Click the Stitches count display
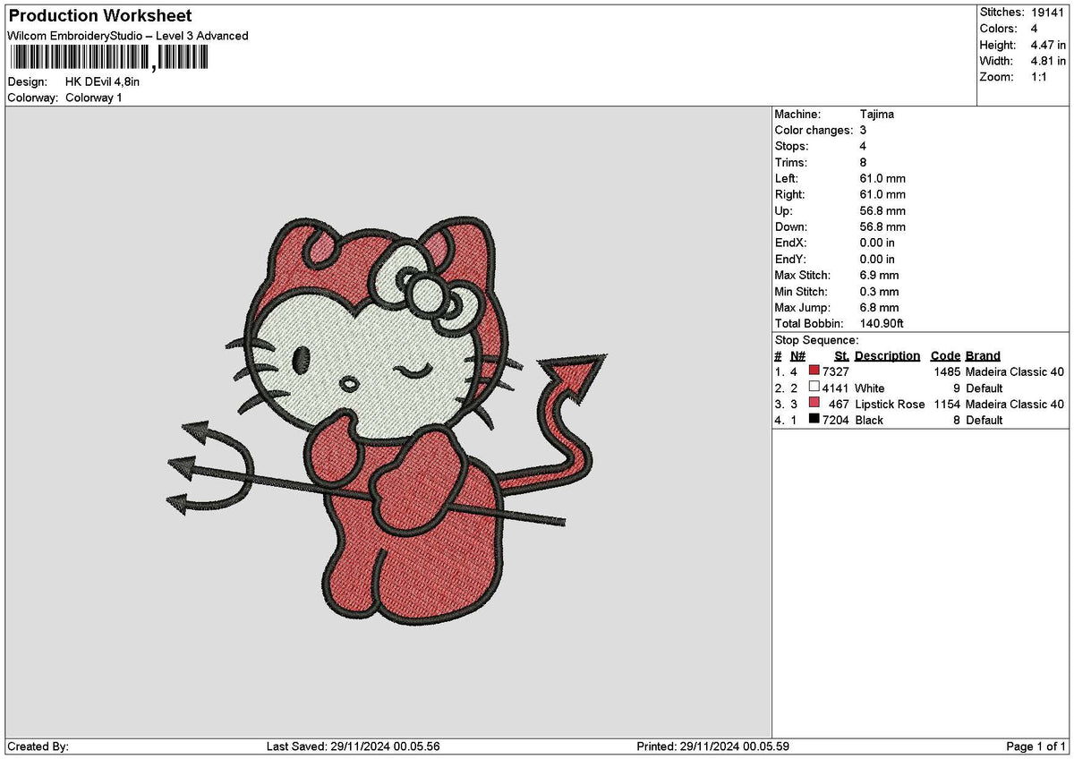The image size is (1074, 759). tap(1021, 13)
